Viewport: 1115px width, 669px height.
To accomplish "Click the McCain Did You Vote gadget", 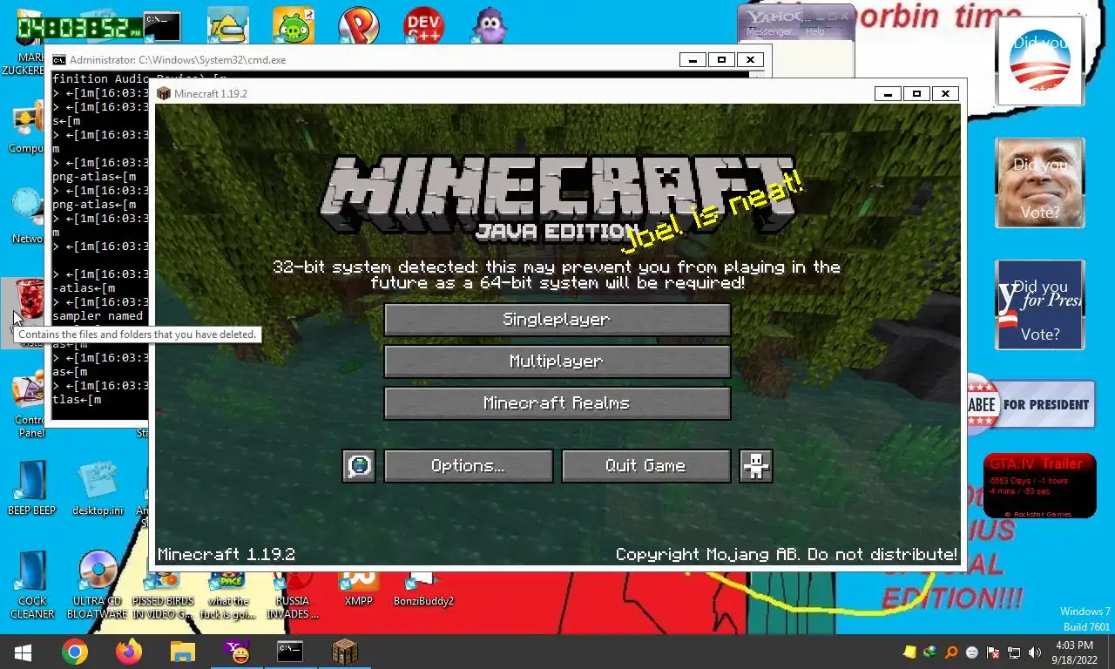I will tap(1039, 183).
